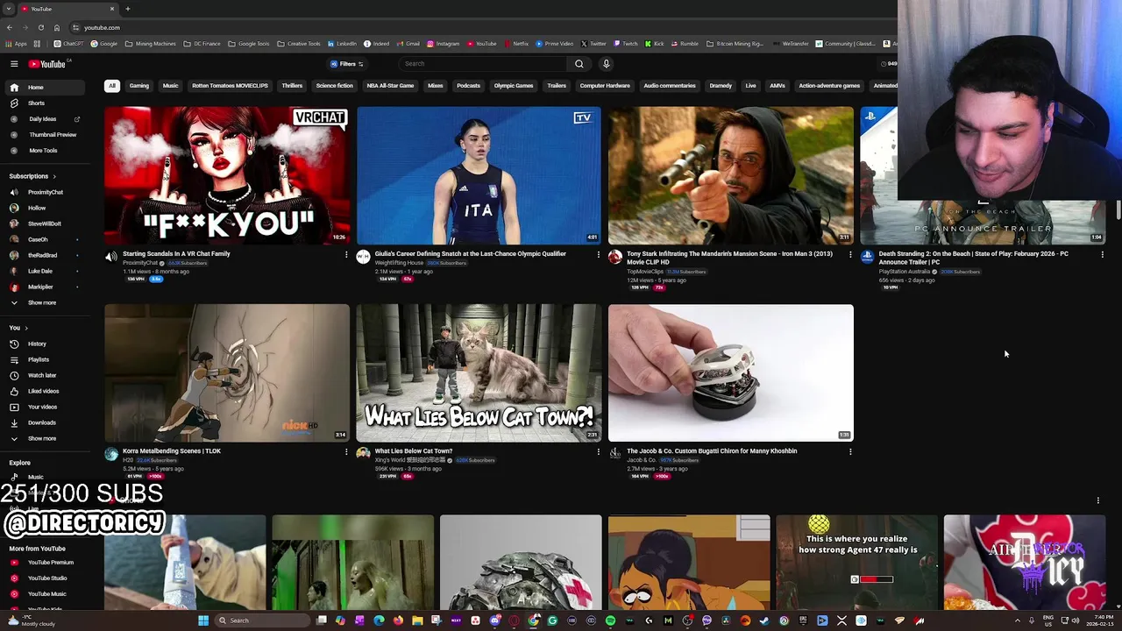This screenshot has height=631, width=1122.
Task: Open Thumbnail Preview in the sidebar
Action: (x=44, y=135)
